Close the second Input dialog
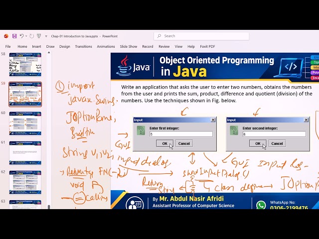Viewport: 319px width, 239px height. pyautogui.click(x=306, y=120)
